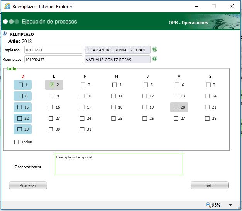The height and width of the screenshot is (211, 242).
Task: Check the day 22 checkbox
Action: coord(20,118)
